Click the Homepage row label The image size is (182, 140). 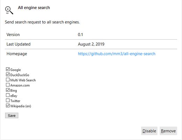(x=17, y=54)
